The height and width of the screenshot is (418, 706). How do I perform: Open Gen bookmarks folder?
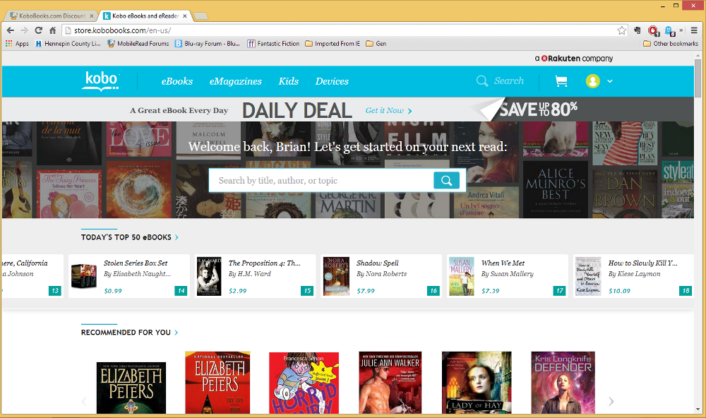pos(376,44)
